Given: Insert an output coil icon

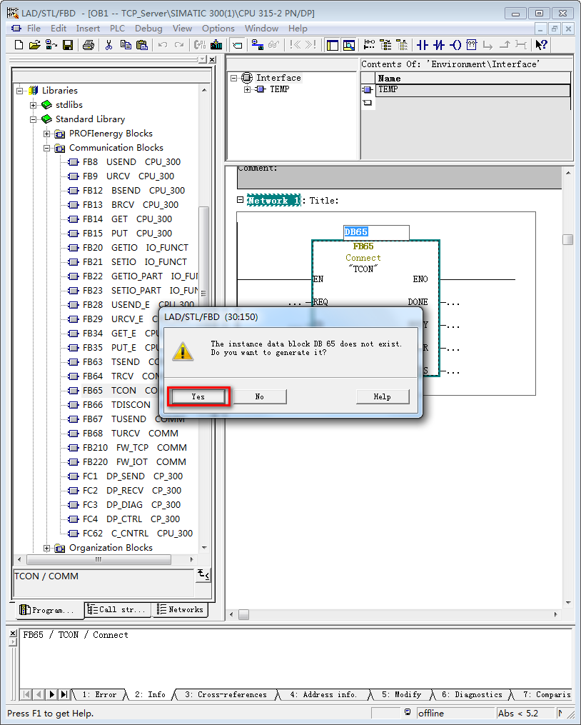Looking at the screenshot, I should click(x=455, y=45).
